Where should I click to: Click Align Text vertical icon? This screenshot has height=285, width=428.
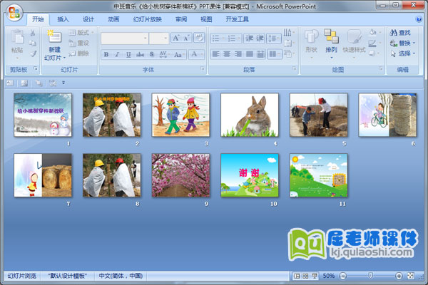[289, 43]
